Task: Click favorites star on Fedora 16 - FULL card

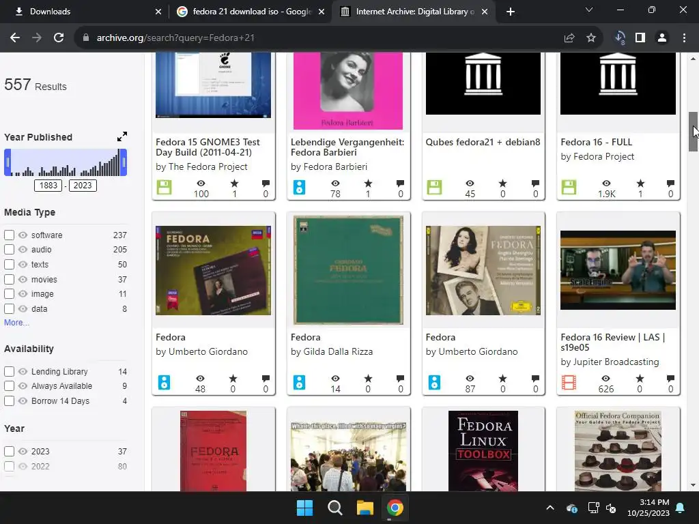Action: [x=640, y=183]
